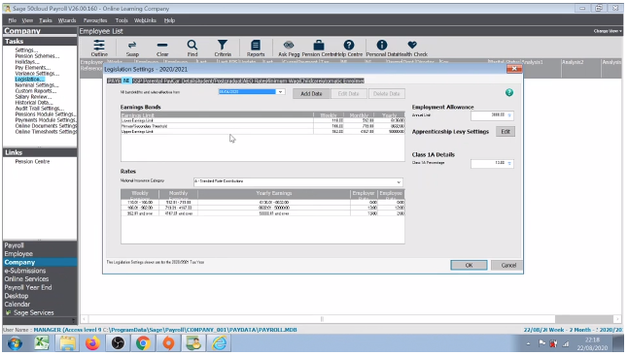Image resolution: width=628 pixels, height=356 pixels.
Task: Open the View menu
Action: [27, 20]
